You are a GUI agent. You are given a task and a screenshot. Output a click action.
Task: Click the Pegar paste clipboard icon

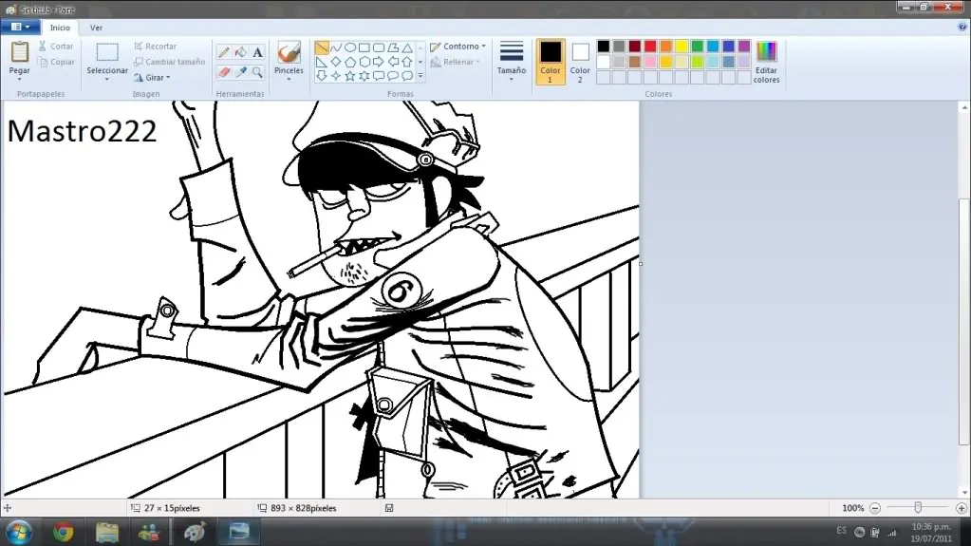19,52
